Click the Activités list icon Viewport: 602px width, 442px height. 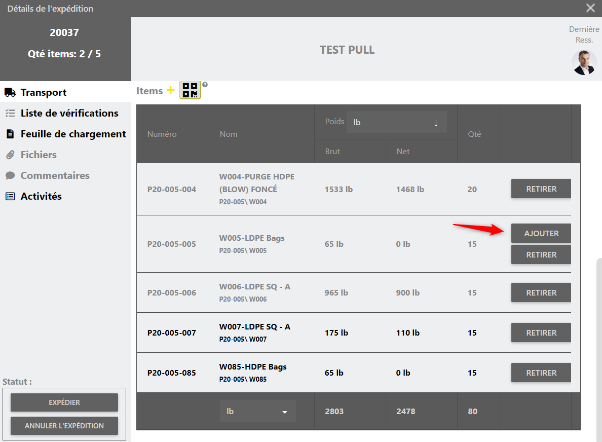point(10,196)
